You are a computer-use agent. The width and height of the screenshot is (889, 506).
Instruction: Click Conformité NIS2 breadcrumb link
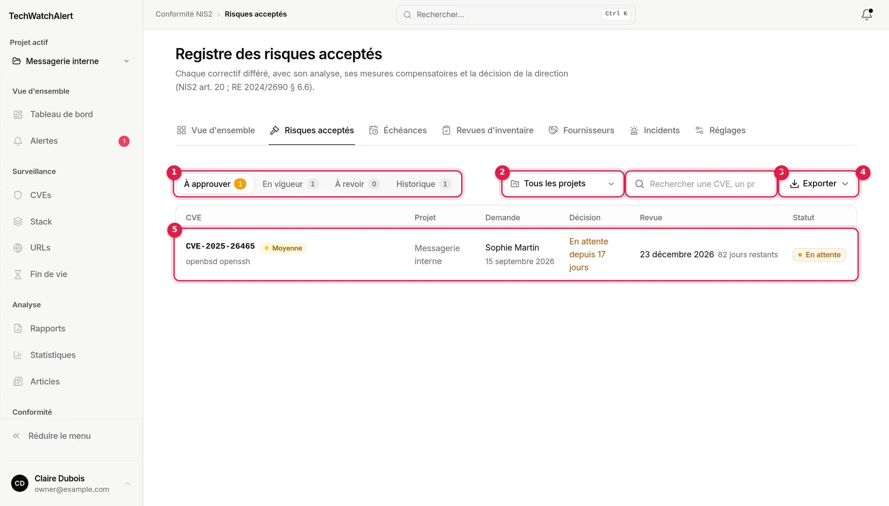(x=184, y=14)
